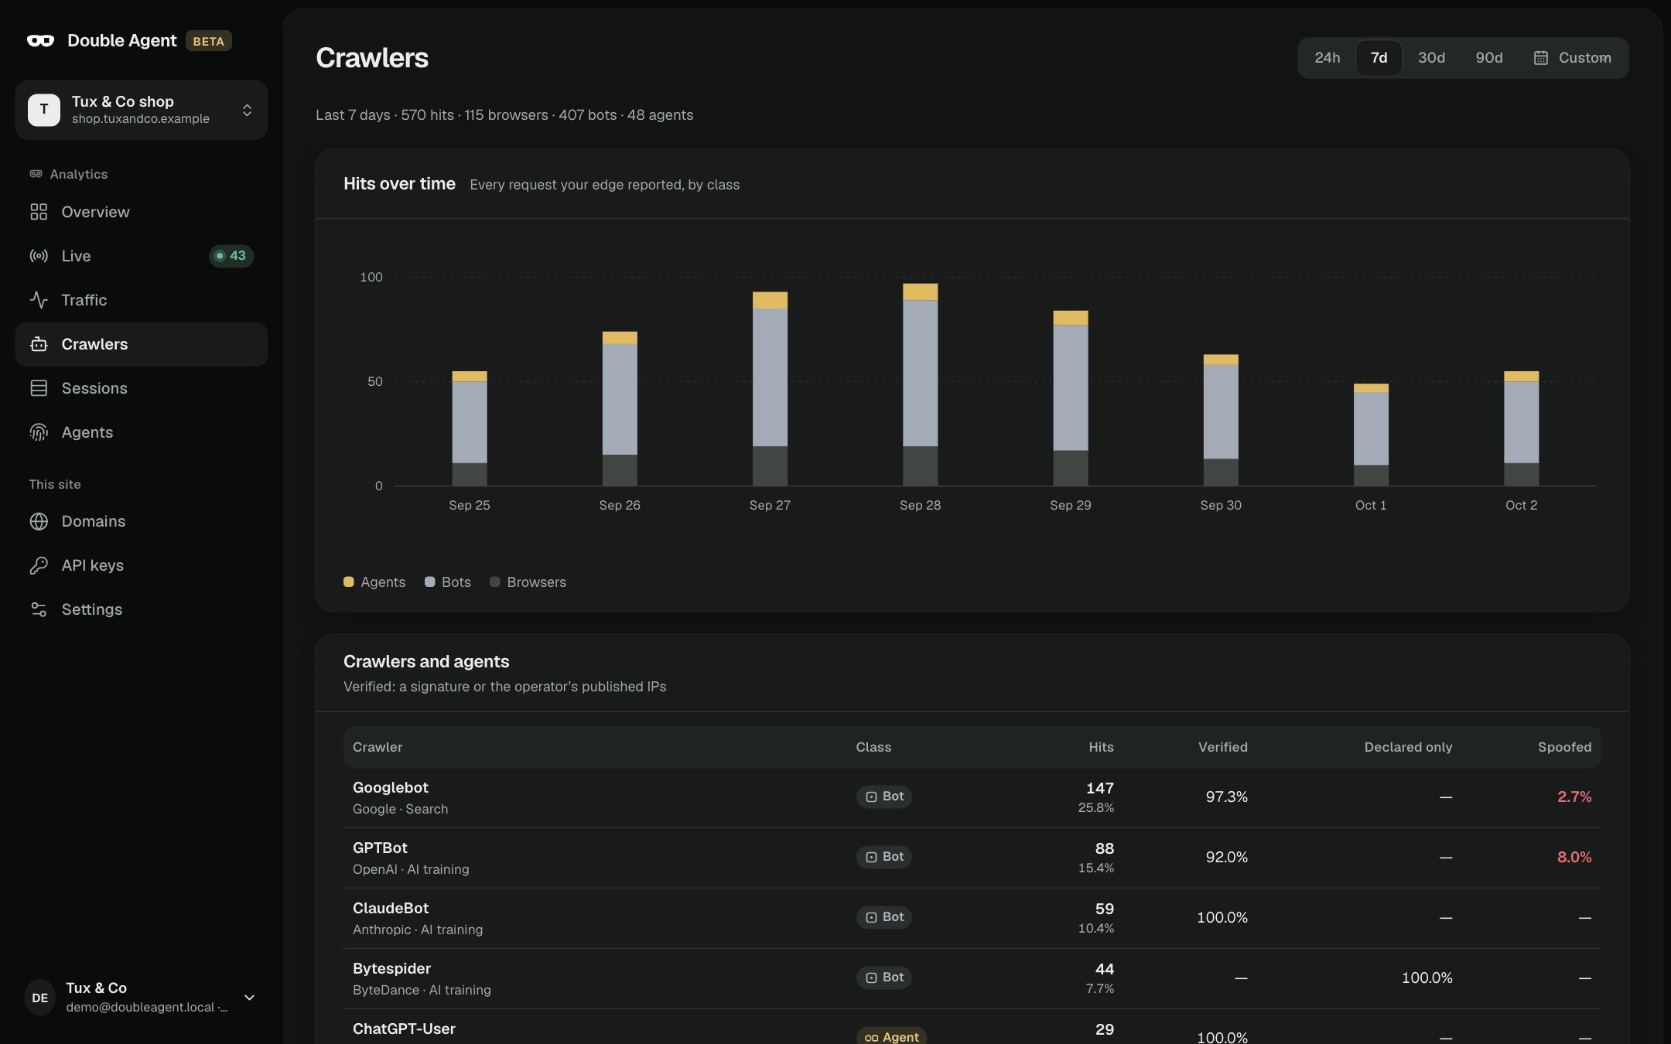Viewport: 1671px width, 1044px height.
Task: Click the Agents yellow legend swatch
Action: [349, 582]
